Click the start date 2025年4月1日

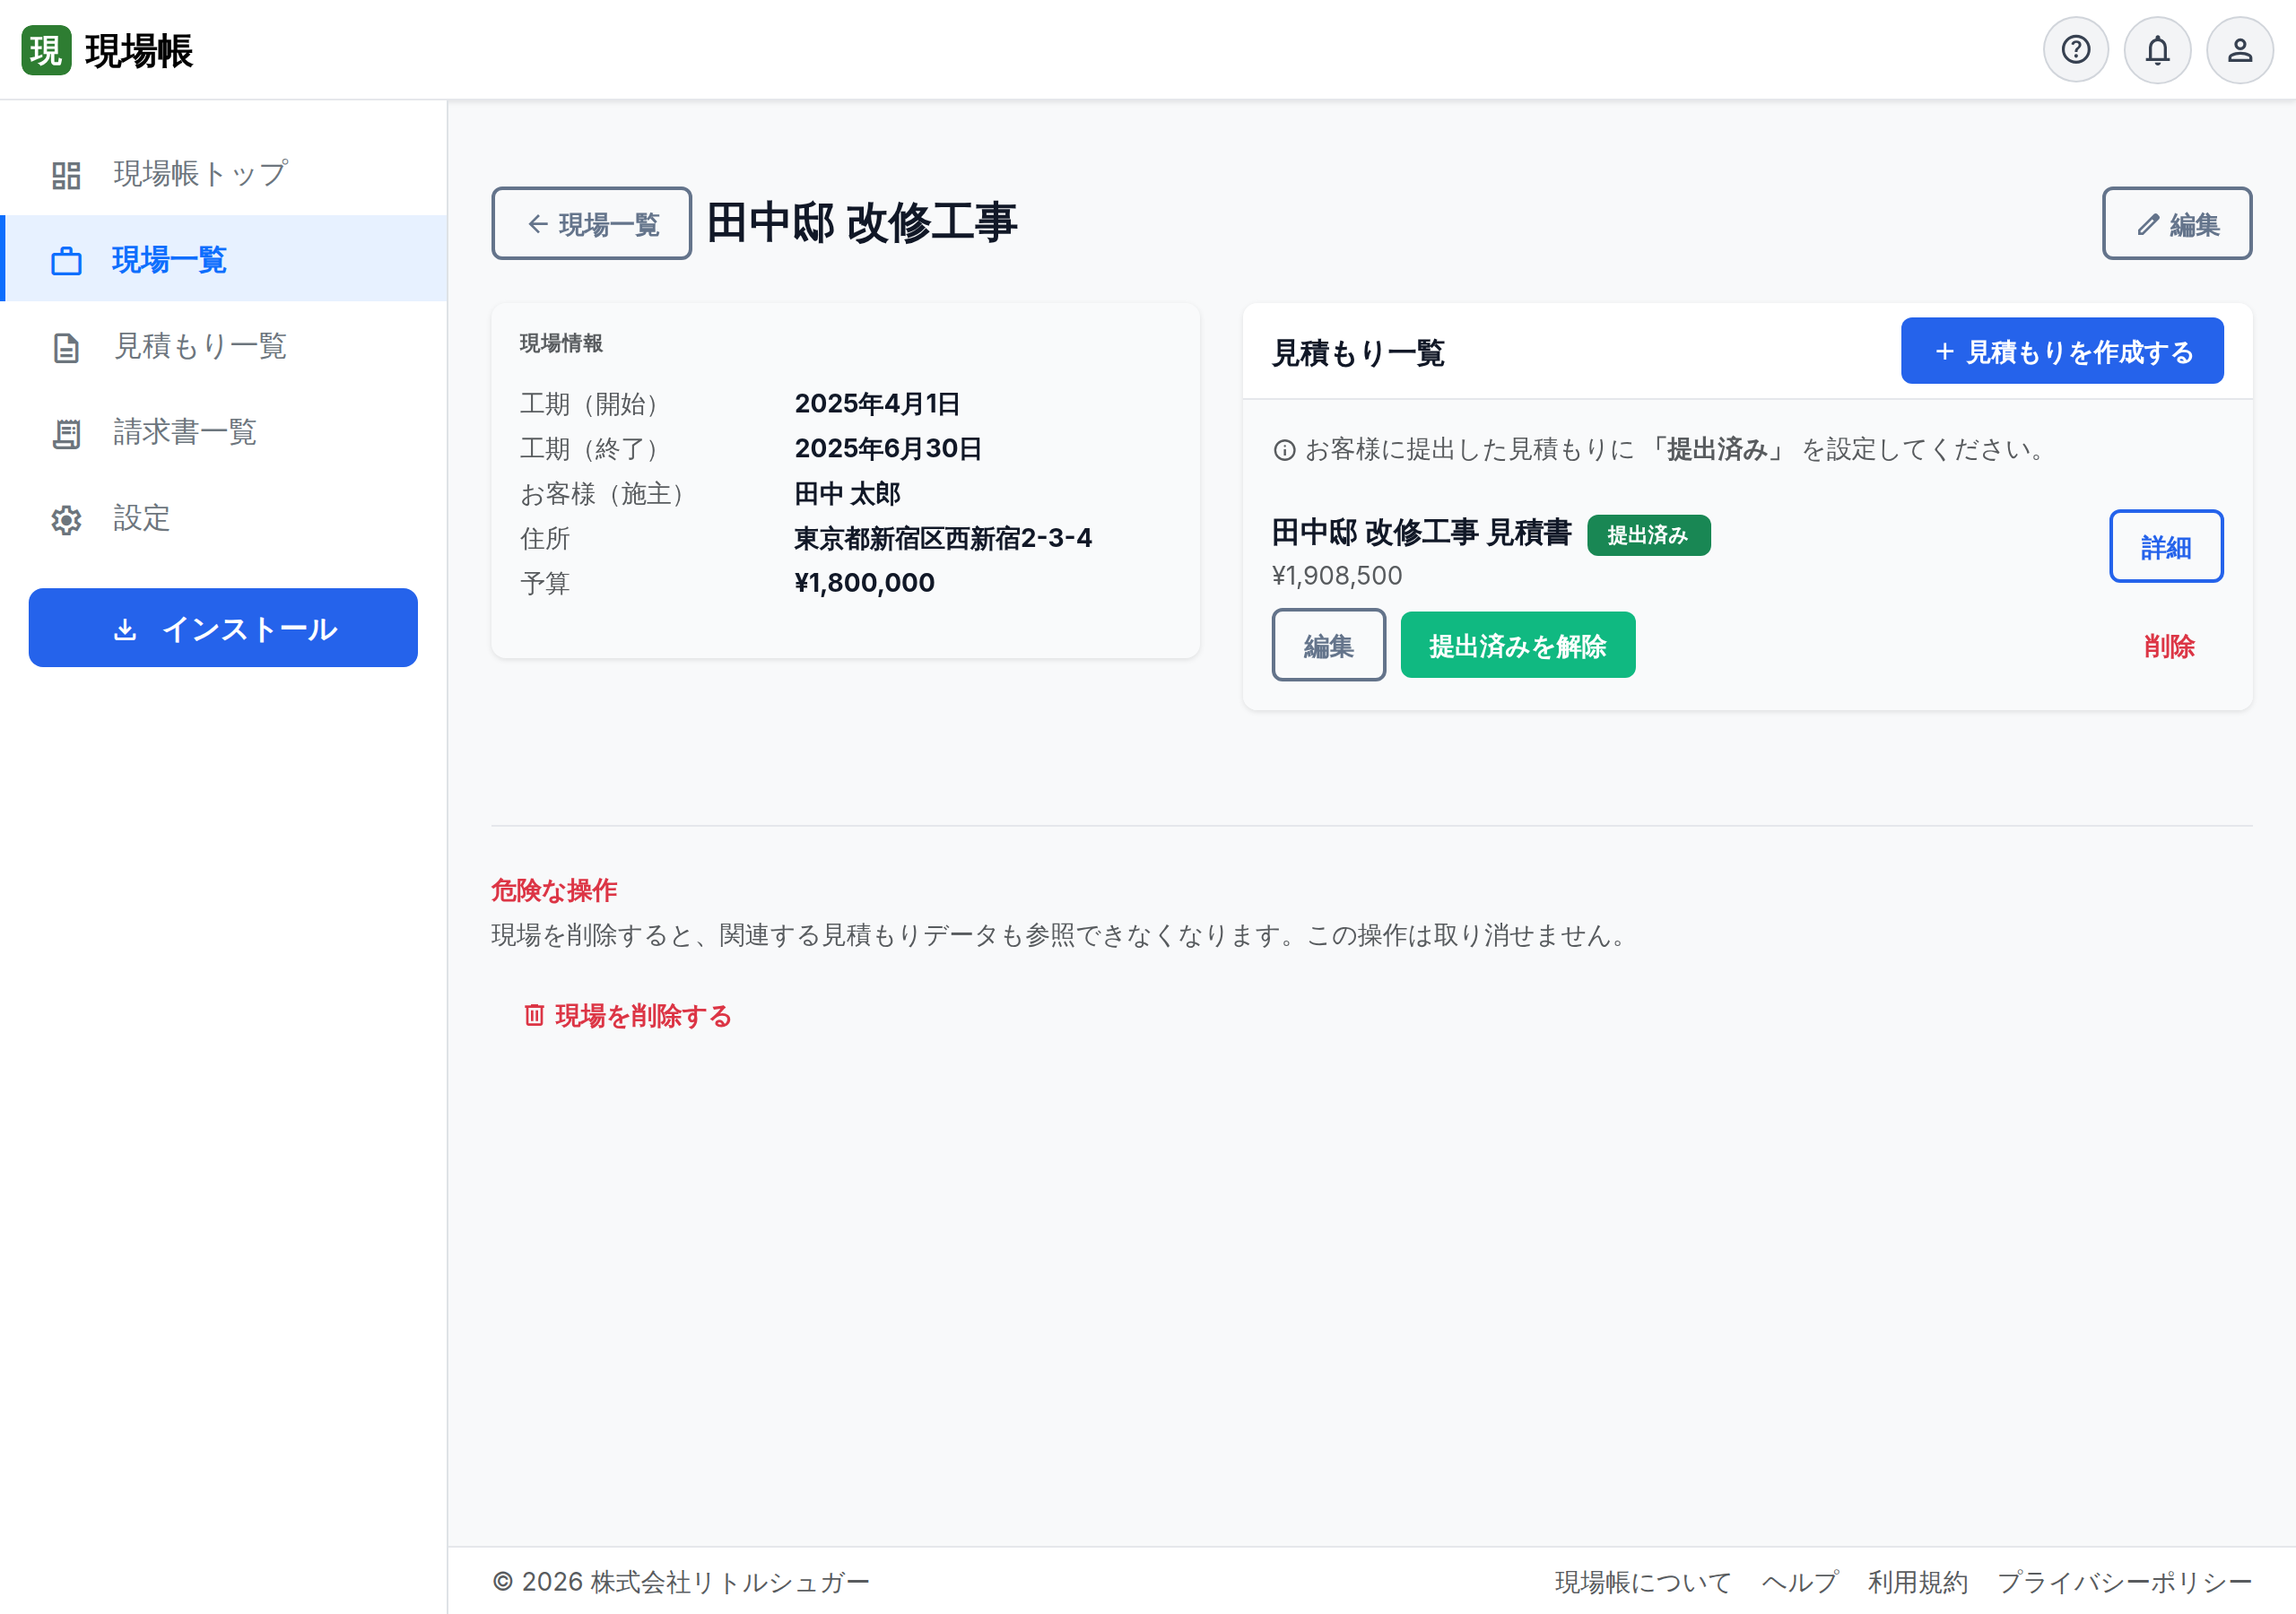tap(877, 404)
